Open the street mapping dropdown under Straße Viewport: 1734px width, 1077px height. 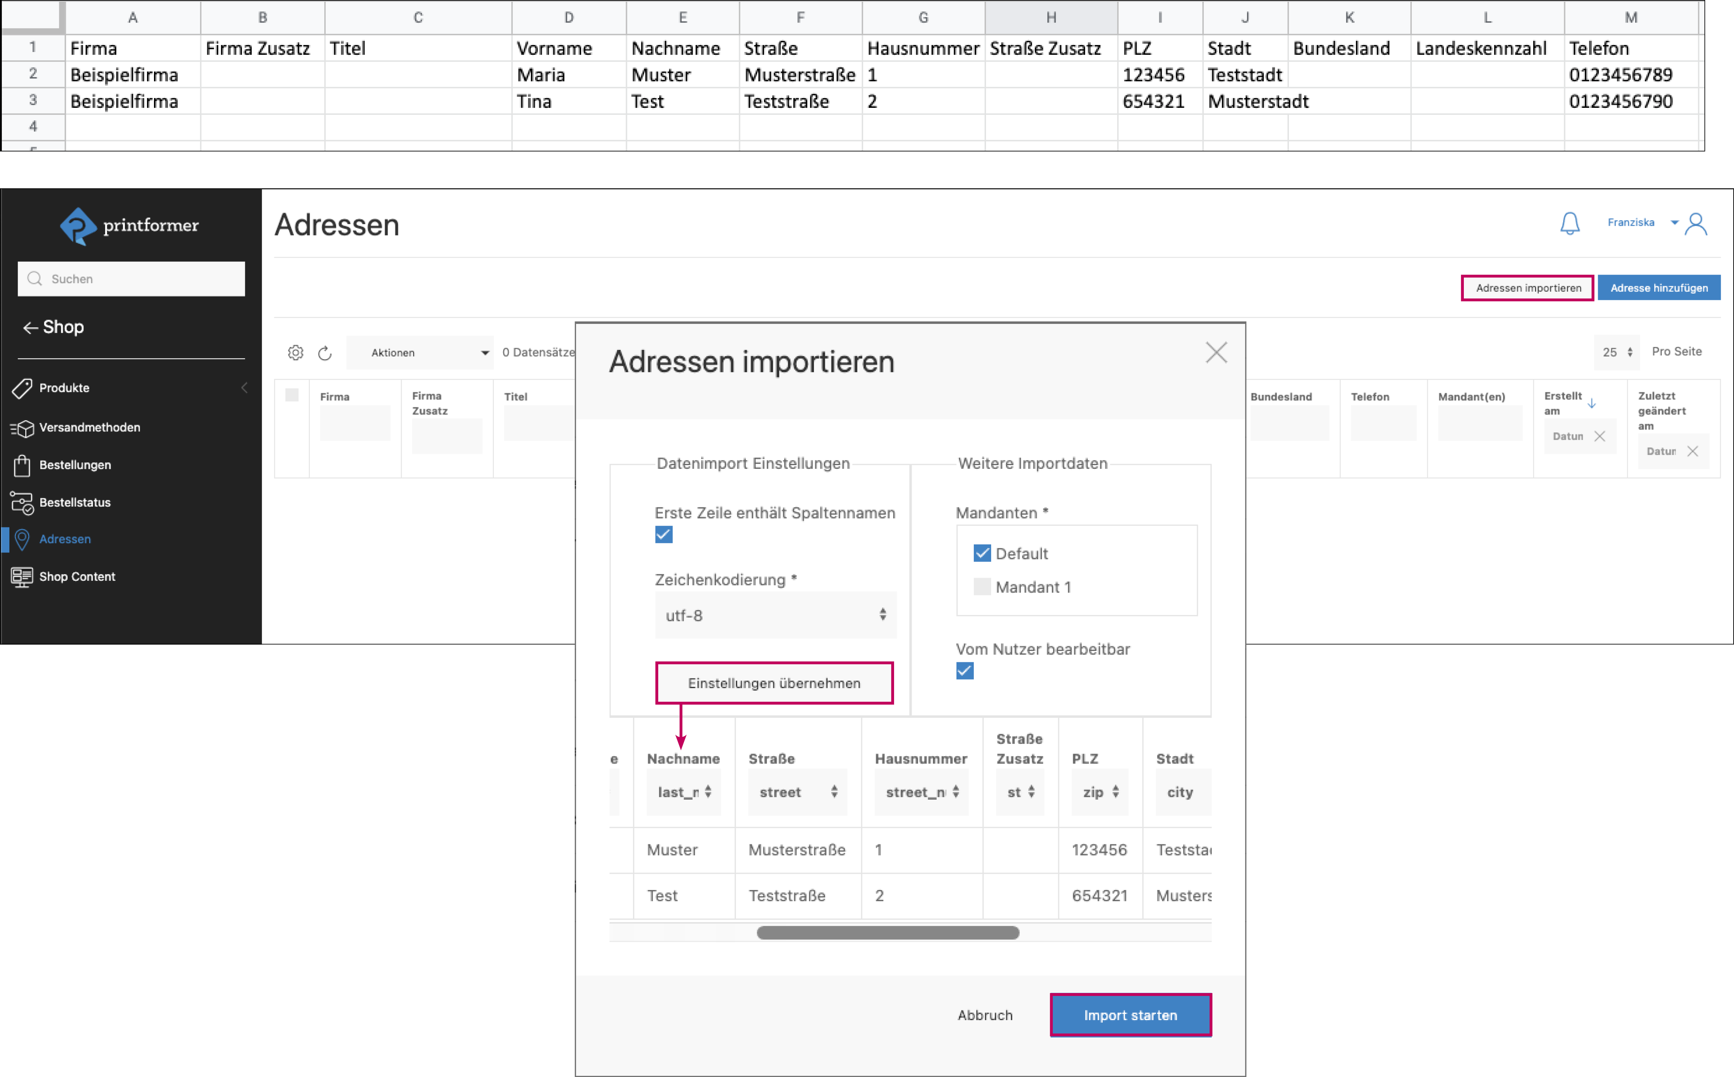coord(797,792)
